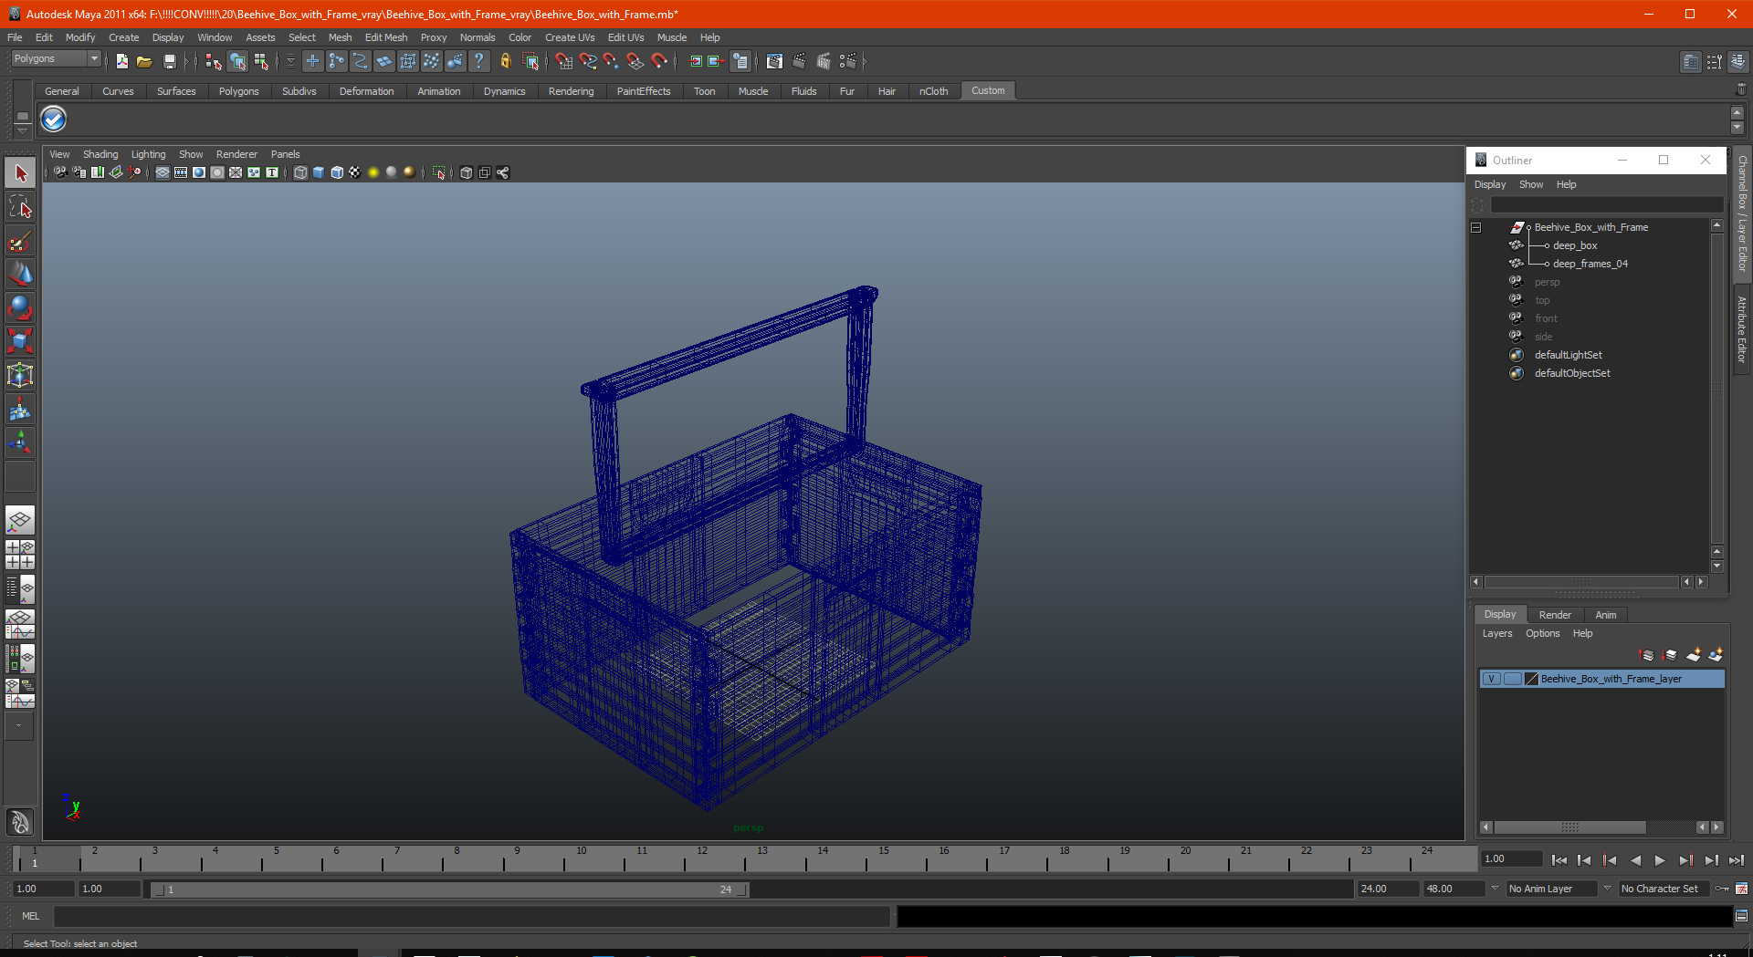Open the render view clapper window icon
The width and height of the screenshot is (1753, 957).
point(774,61)
